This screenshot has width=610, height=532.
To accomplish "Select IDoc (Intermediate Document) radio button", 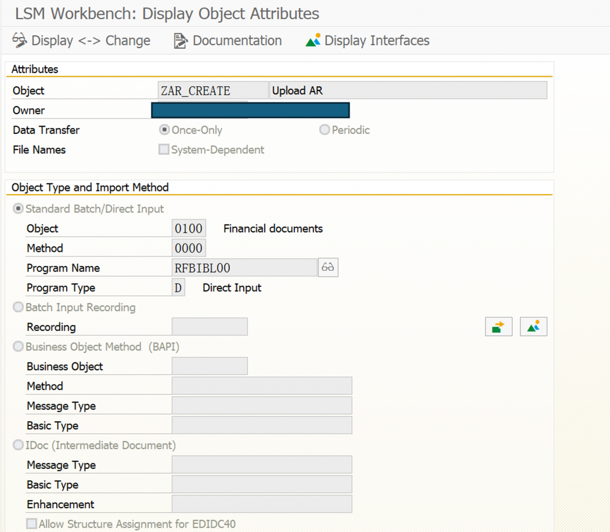I will point(18,445).
